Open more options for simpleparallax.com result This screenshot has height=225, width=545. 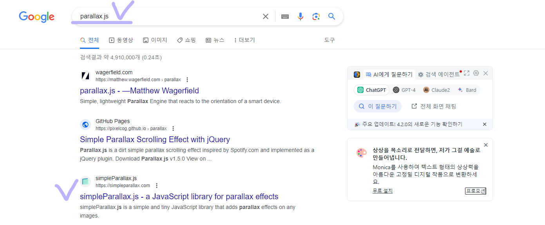[x=157, y=186]
